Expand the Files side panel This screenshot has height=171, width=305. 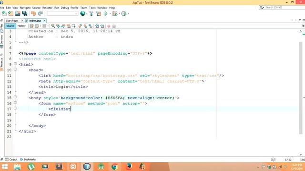point(2,28)
